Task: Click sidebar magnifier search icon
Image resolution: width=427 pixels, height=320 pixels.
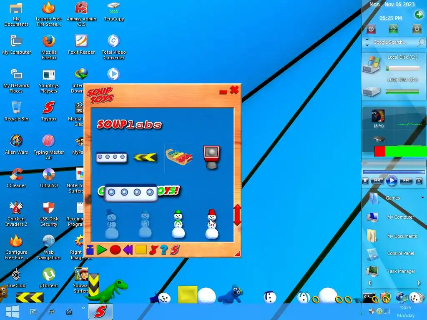Action: tap(421, 42)
